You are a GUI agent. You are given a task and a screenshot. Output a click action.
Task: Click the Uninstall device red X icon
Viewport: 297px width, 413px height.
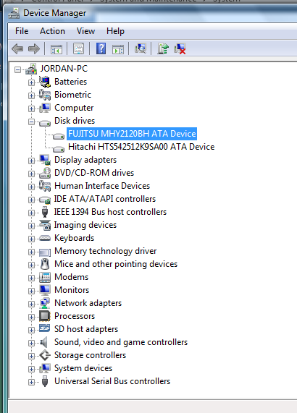(180, 48)
